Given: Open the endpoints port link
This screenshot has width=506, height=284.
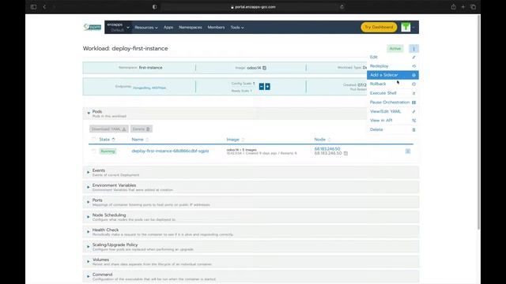Looking at the screenshot, I should pos(149,88).
